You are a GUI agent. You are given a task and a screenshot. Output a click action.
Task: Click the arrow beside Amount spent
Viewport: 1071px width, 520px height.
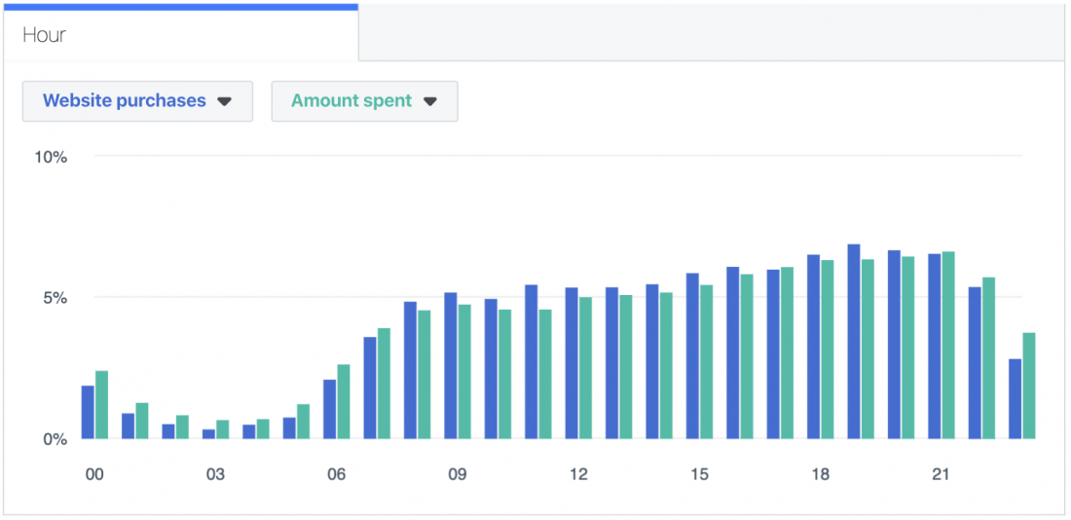point(429,102)
